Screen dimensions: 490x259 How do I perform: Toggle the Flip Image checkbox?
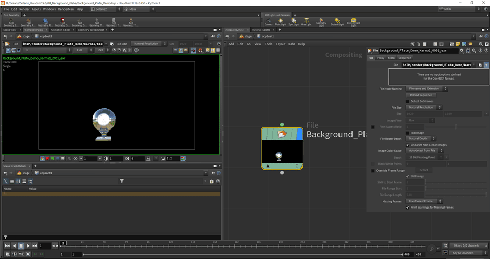pos(408,133)
